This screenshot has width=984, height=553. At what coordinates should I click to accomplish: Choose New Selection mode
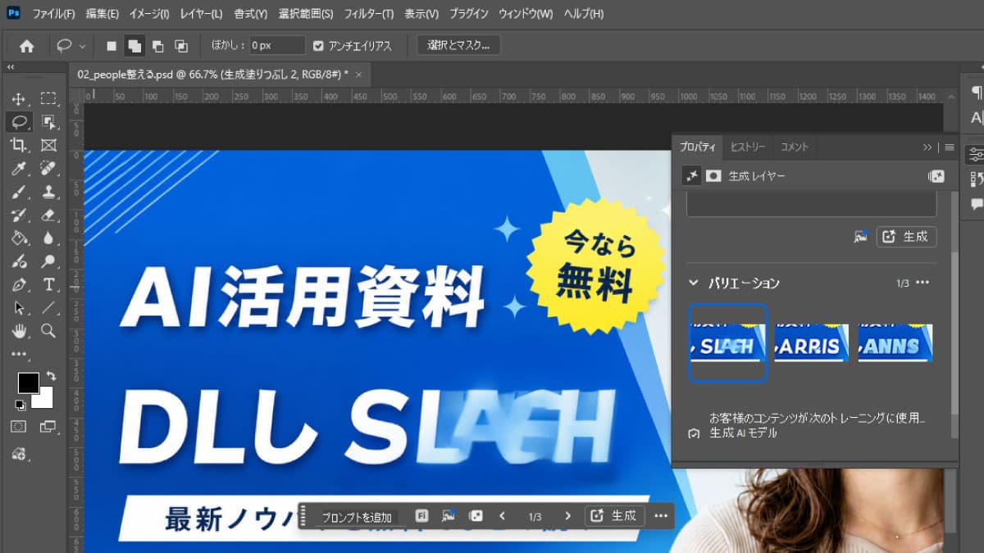(112, 46)
